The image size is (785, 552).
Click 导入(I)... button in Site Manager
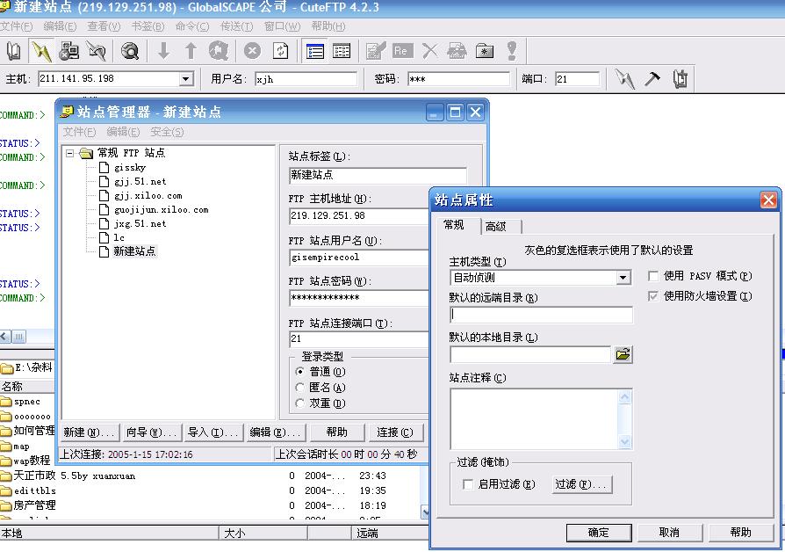[212, 432]
